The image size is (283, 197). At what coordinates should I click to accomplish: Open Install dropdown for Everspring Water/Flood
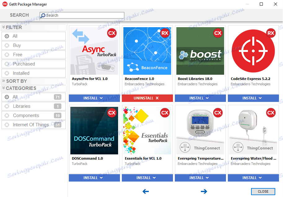[x=253, y=178]
